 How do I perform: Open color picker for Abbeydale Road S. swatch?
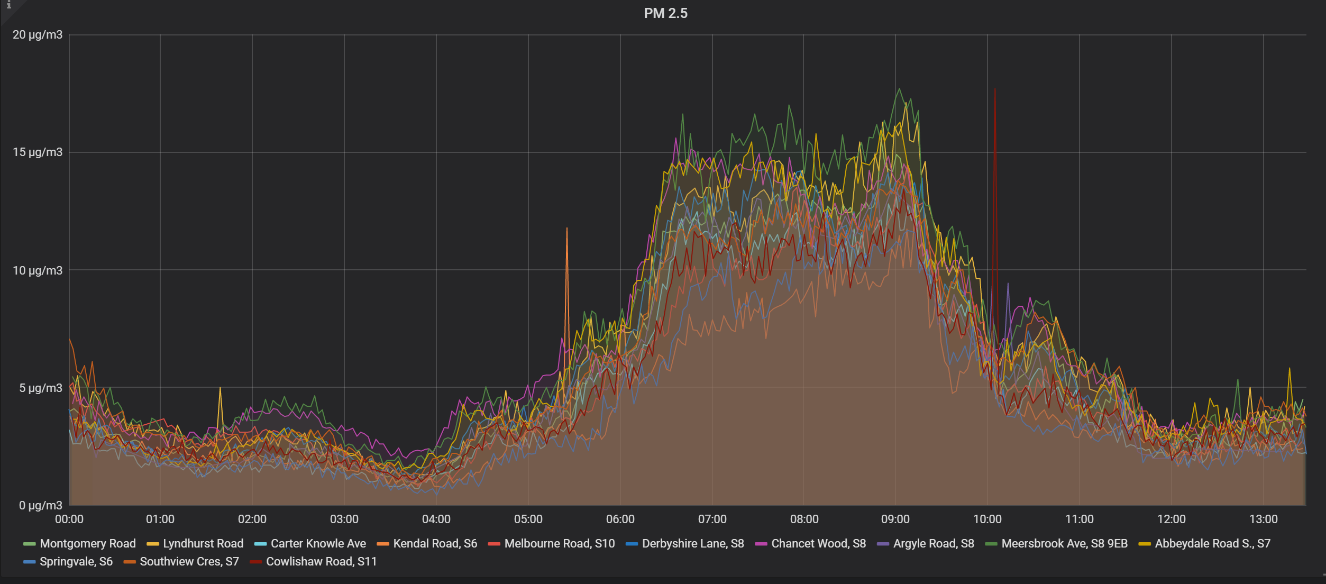click(x=1145, y=544)
